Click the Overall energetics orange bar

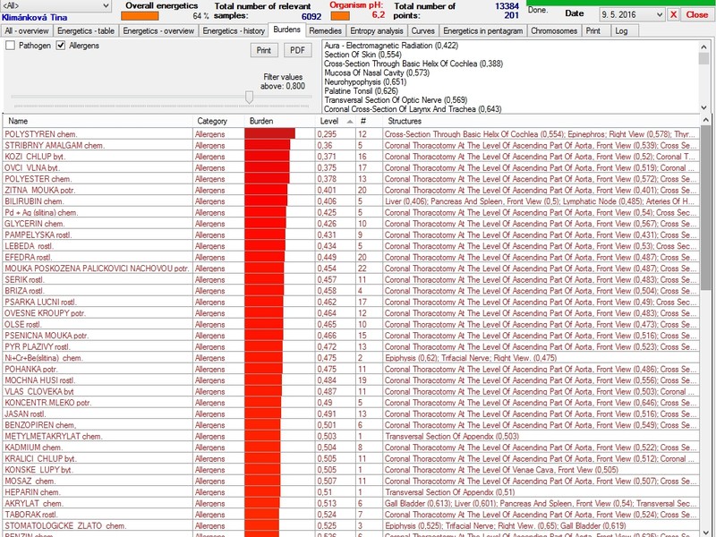pos(140,16)
